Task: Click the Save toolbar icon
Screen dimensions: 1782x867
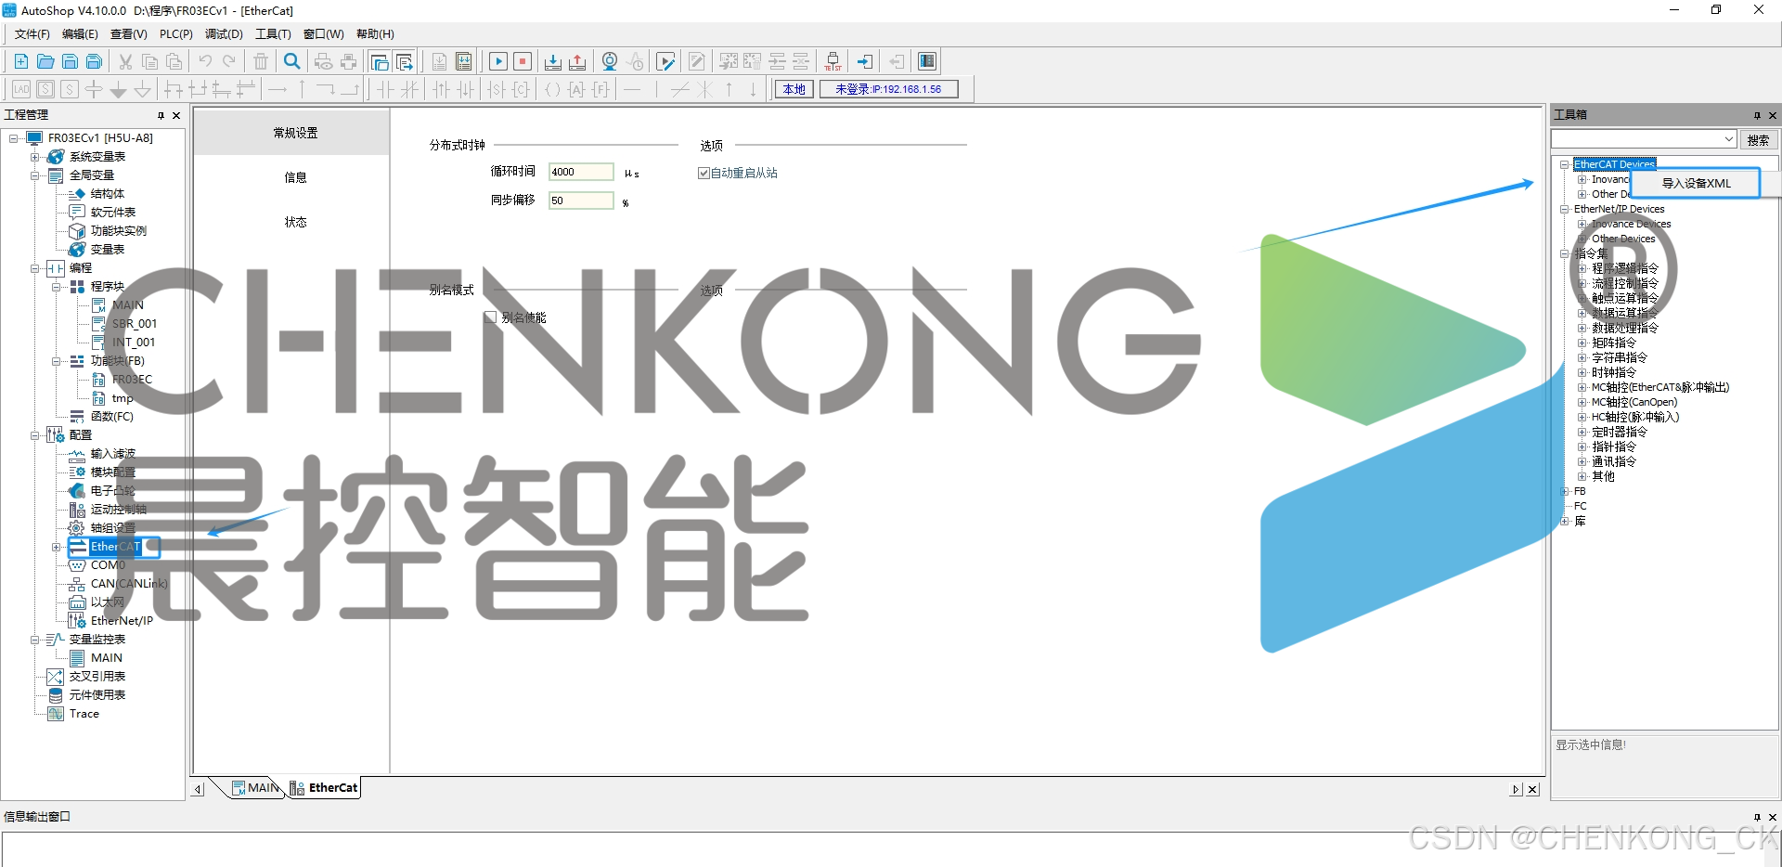Action: [x=70, y=61]
